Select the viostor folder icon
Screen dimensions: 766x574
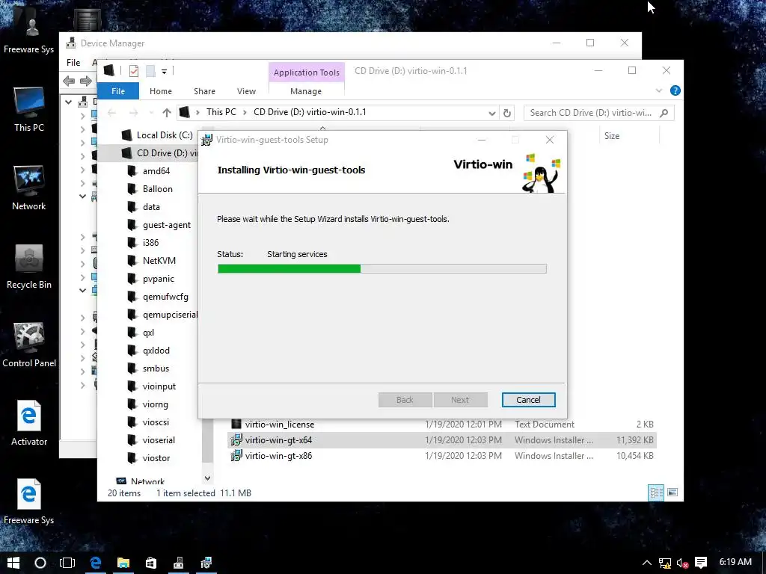coord(132,458)
